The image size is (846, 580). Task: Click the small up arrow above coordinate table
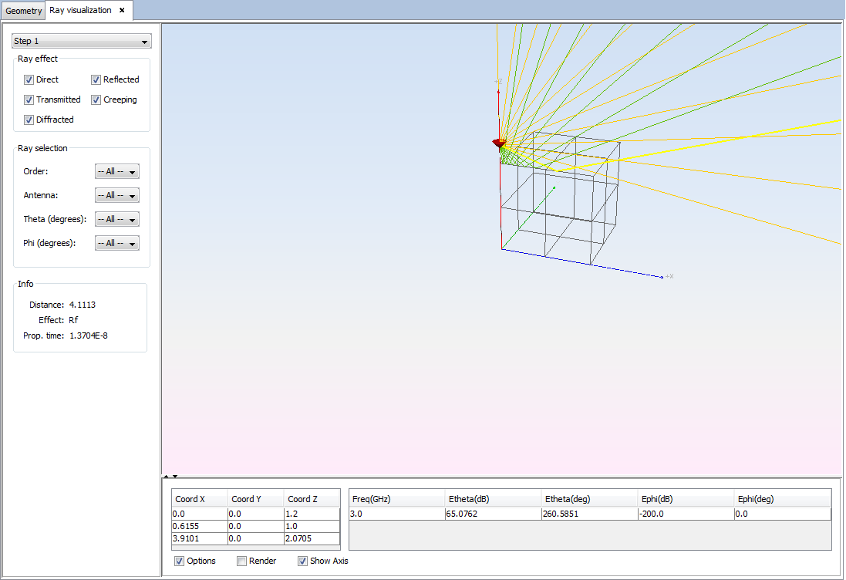point(167,477)
